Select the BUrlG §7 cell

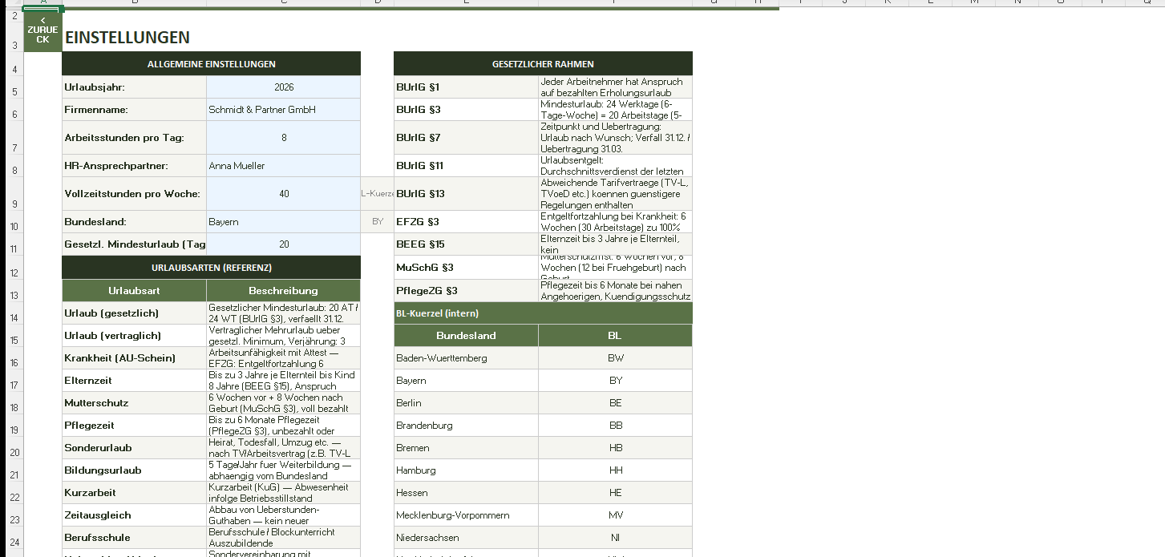466,138
